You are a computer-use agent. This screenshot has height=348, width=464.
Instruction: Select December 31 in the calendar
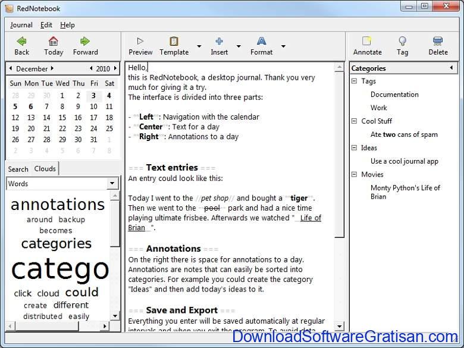[x=93, y=139]
